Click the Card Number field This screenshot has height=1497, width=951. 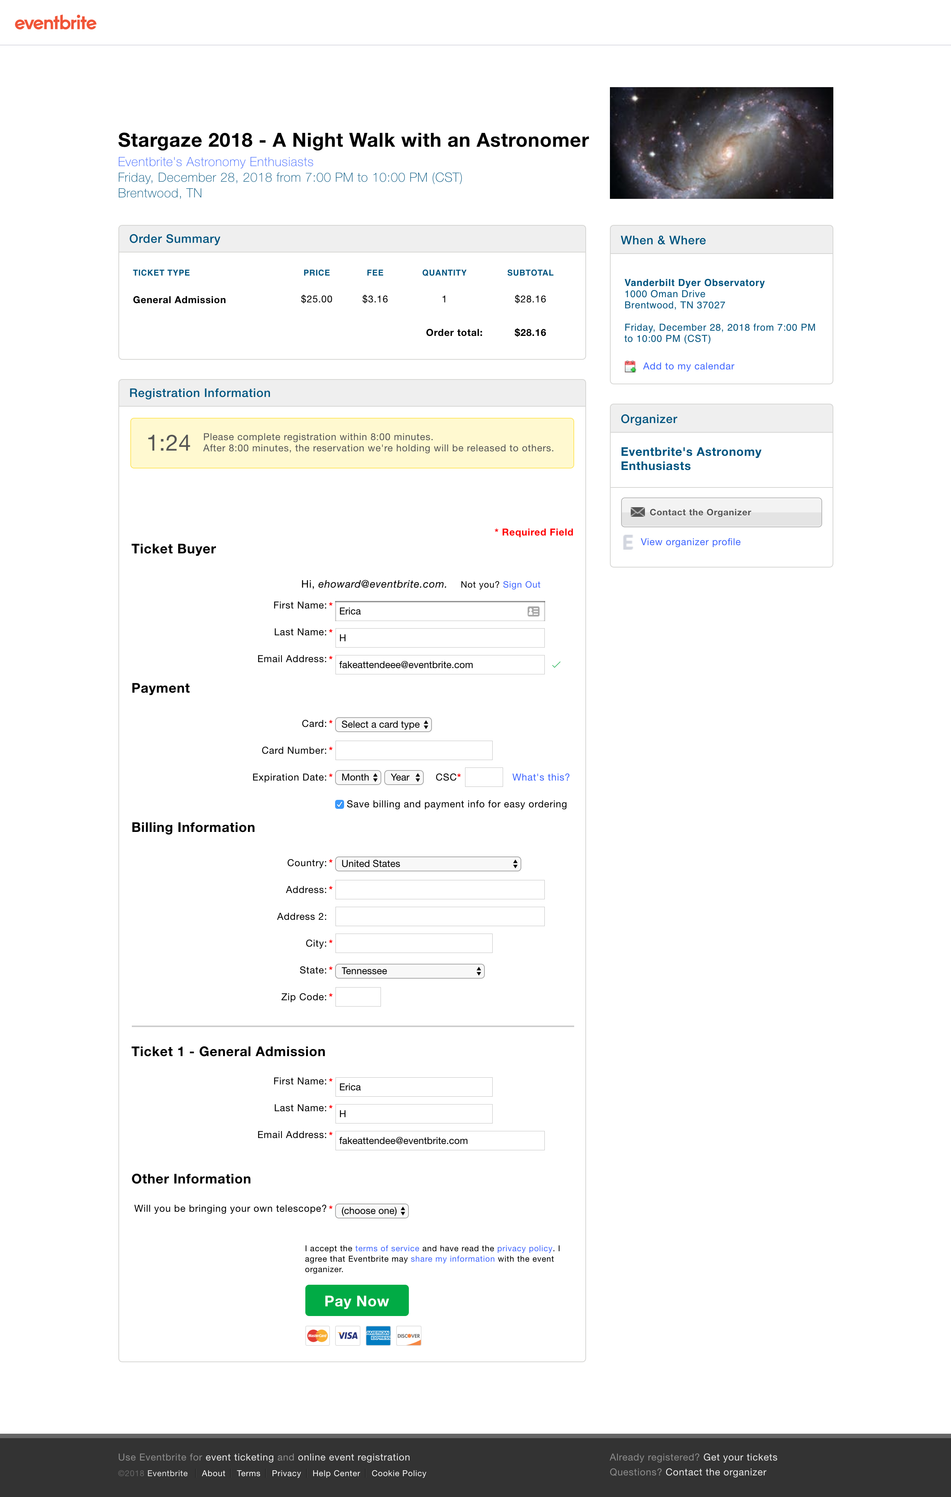tap(414, 750)
